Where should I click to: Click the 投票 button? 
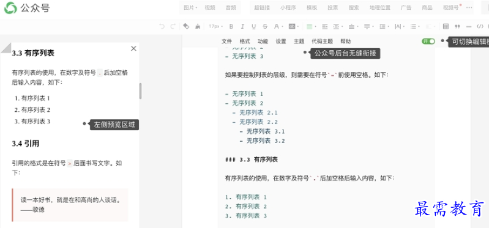tap(333, 8)
